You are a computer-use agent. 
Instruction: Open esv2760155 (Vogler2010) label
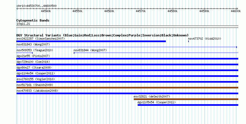pos(36,79)
